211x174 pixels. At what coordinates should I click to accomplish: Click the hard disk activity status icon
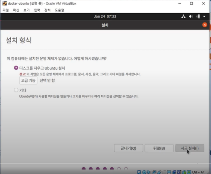pyautogui.click(x=139, y=172)
